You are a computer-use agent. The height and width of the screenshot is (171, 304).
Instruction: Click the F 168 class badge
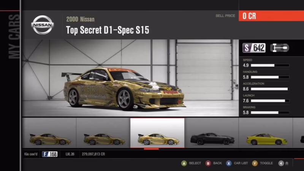[50, 154]
